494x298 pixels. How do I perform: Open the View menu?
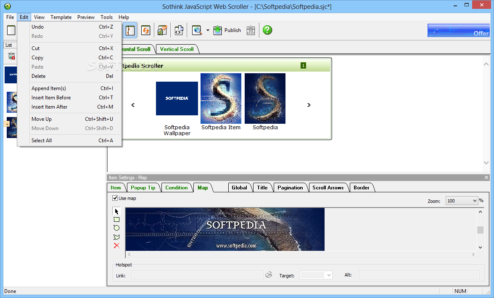point(40,17)
